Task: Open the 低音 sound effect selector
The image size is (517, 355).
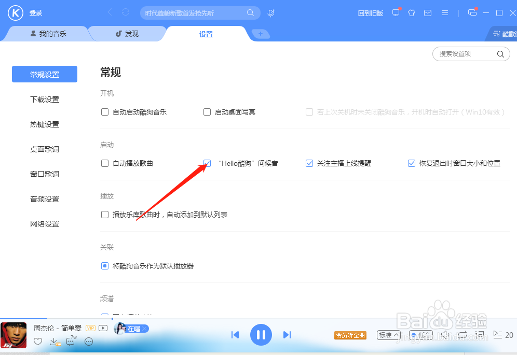Action: pos(421,335)
